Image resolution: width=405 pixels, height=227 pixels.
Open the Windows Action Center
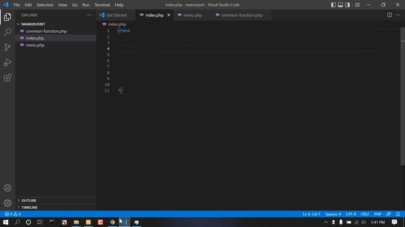point(394,222)
